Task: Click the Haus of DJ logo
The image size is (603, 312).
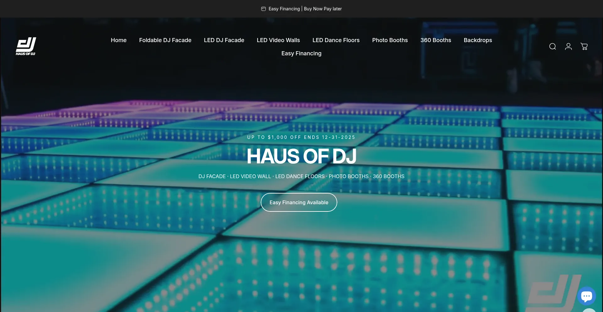Action: point(26,47)
